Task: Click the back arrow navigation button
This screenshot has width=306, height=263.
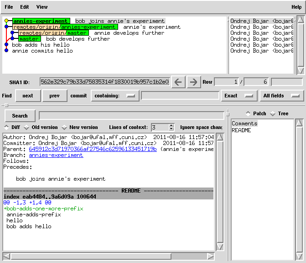Action: 178,82
